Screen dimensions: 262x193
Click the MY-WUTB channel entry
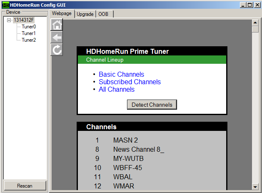[x=128, y=158]
